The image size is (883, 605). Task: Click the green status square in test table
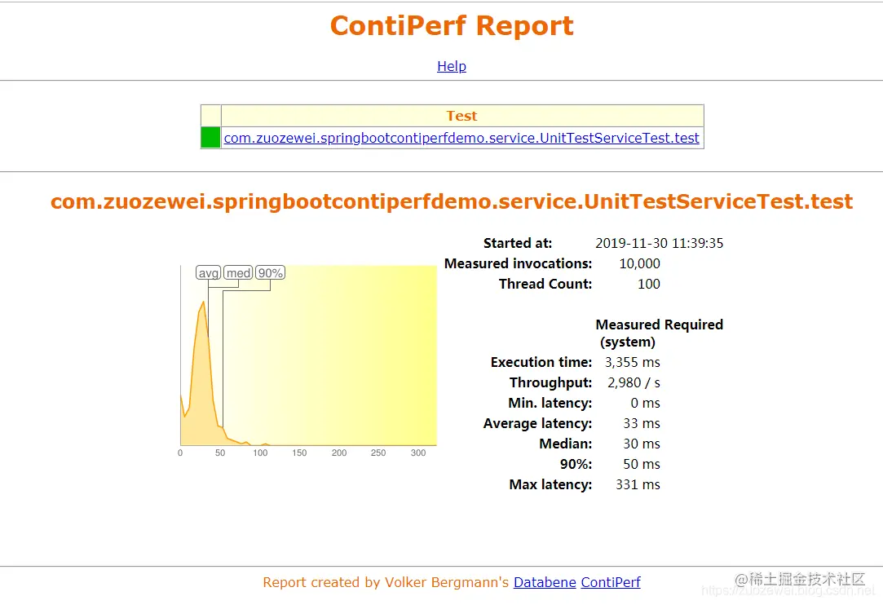pos(210,138)
